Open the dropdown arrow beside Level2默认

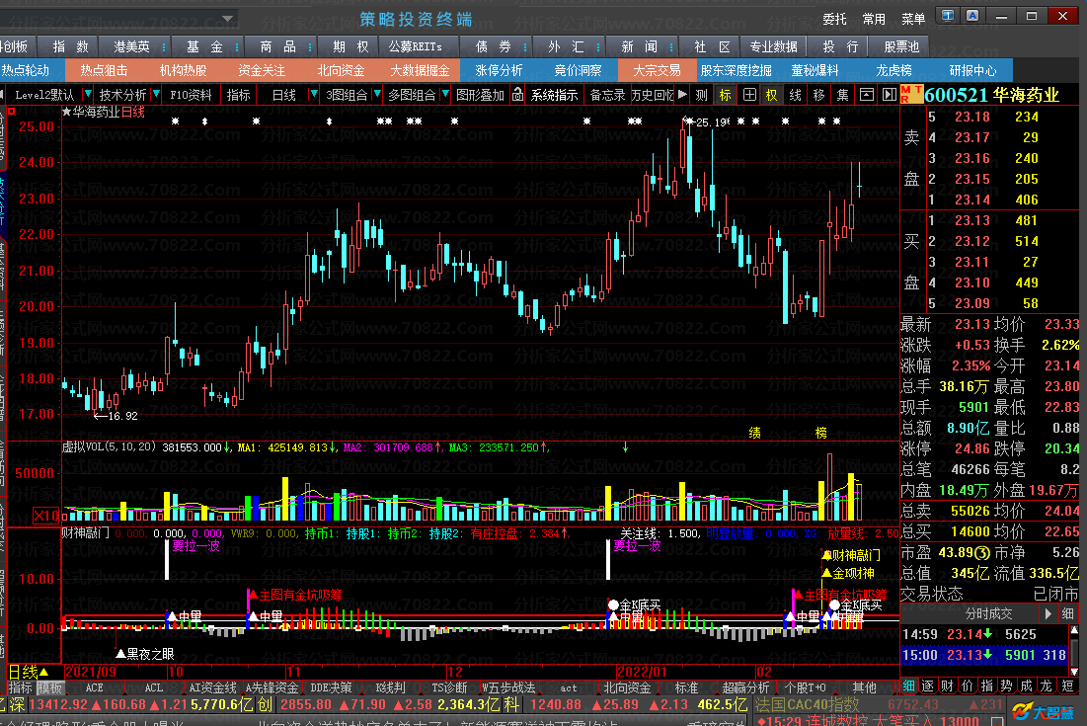point(87,94)
